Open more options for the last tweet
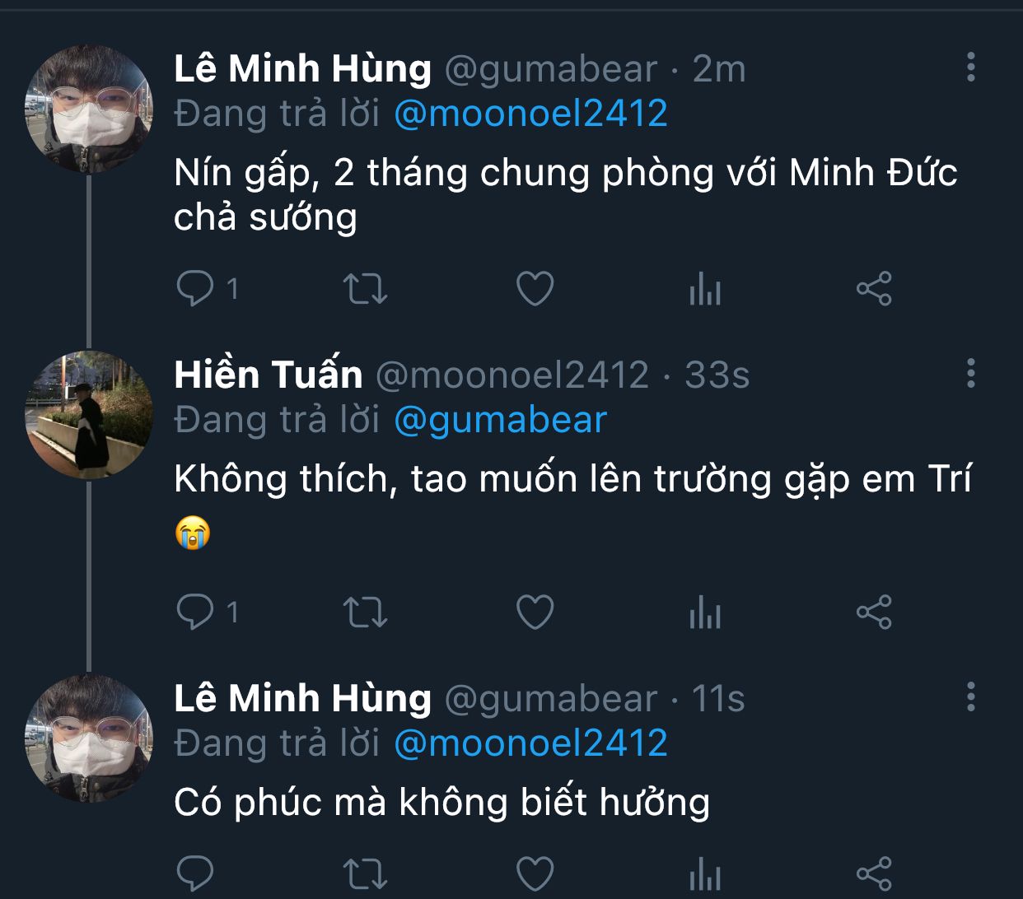Image resolution: width=1023 pixels, height=899 pixels. pos(971,696)
